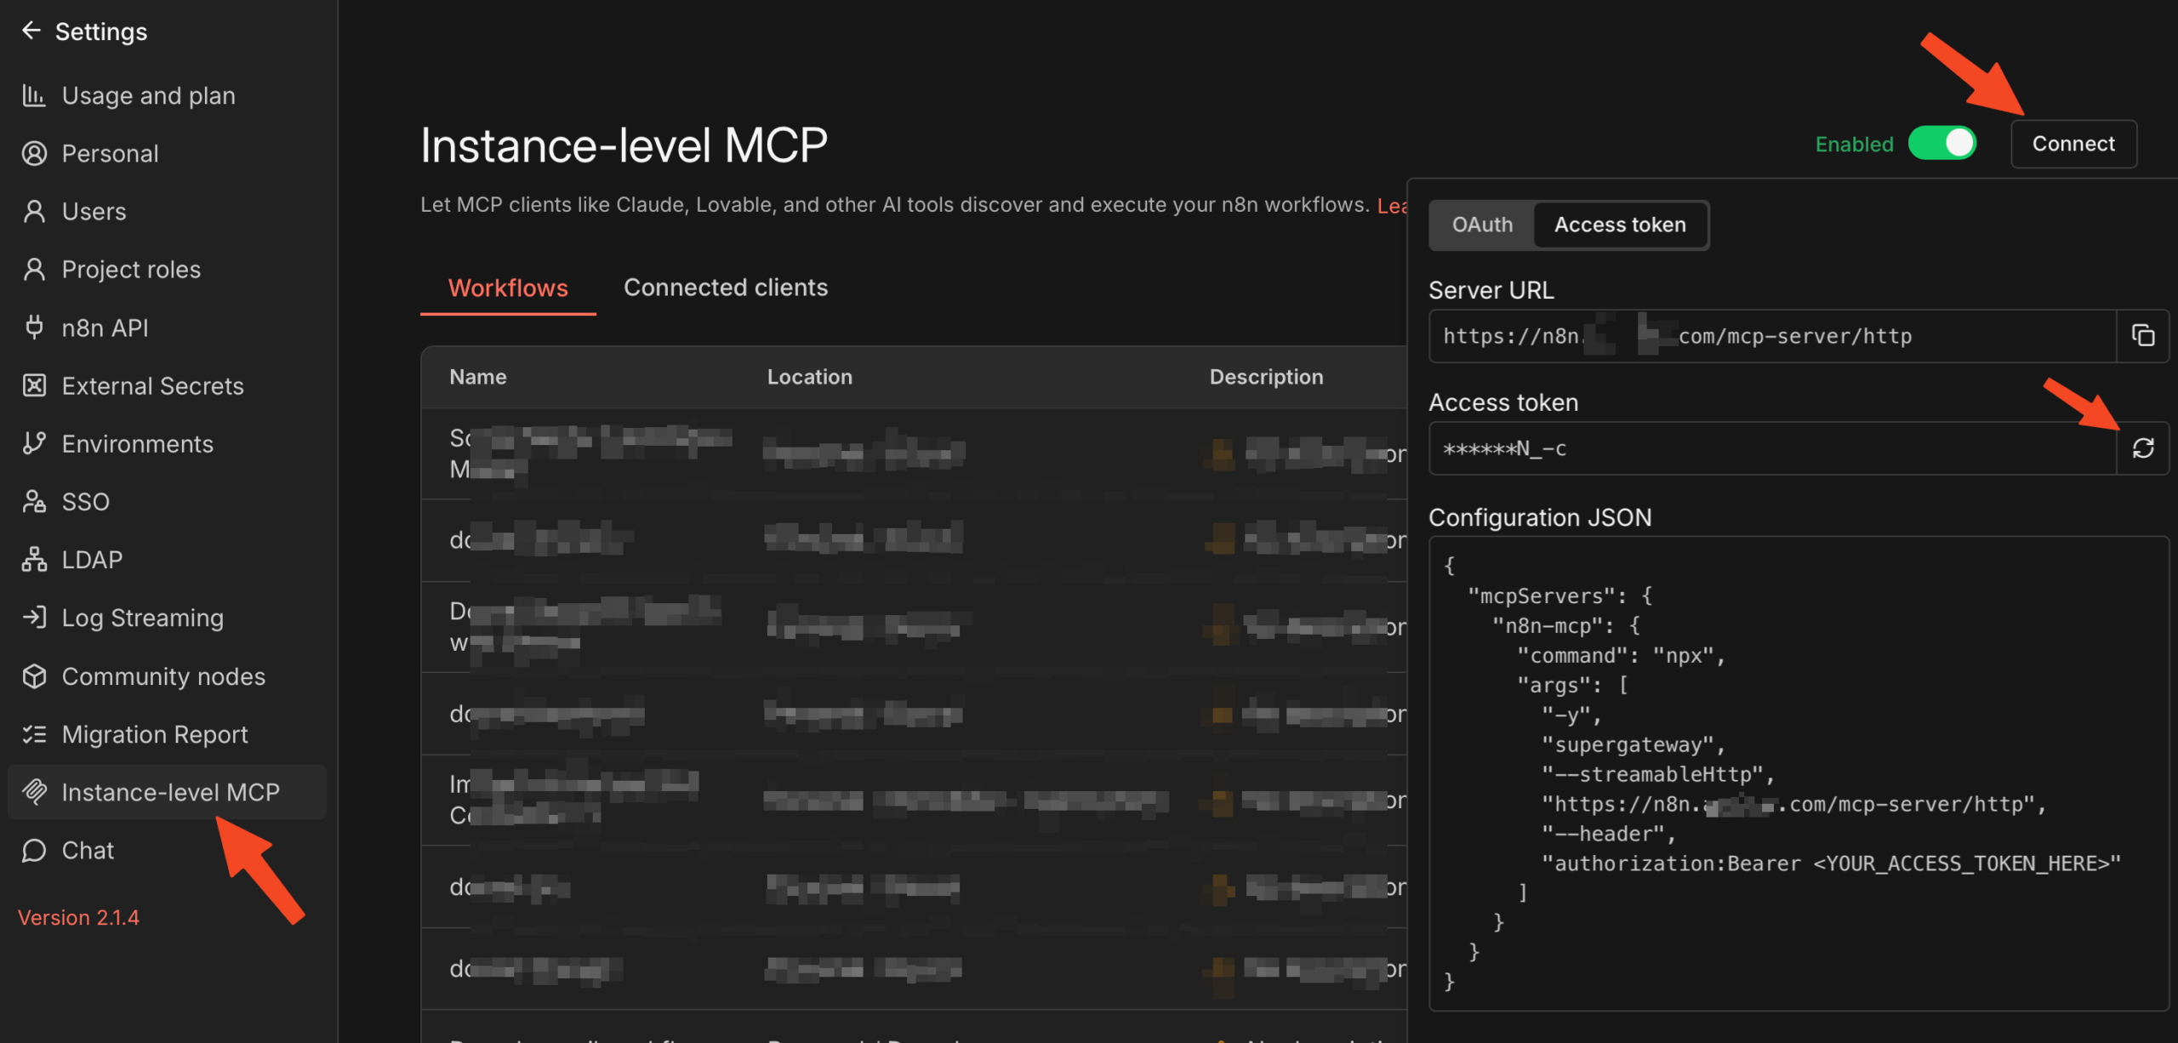Viewport: 2178px width, 1043px height.
Task: Click the Version 2.1.4 link
Action: pyautogui.click(x=78, y=917)
